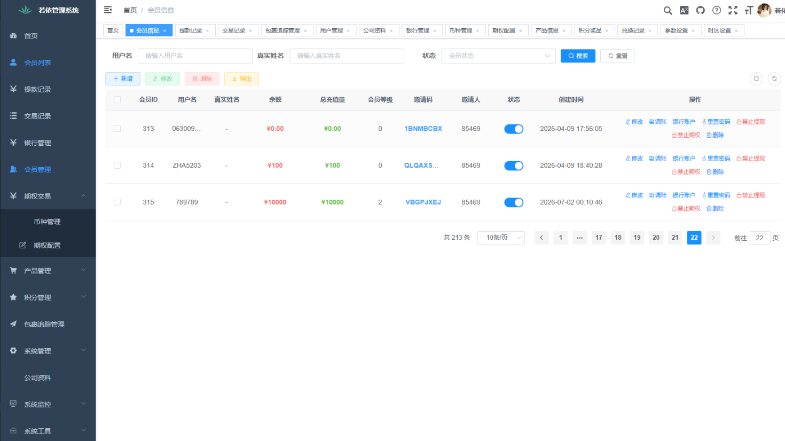The height and width of the screenshot is (441, 785).
Task: Click 重置密码 for member 314
Action: pos(716,159)
